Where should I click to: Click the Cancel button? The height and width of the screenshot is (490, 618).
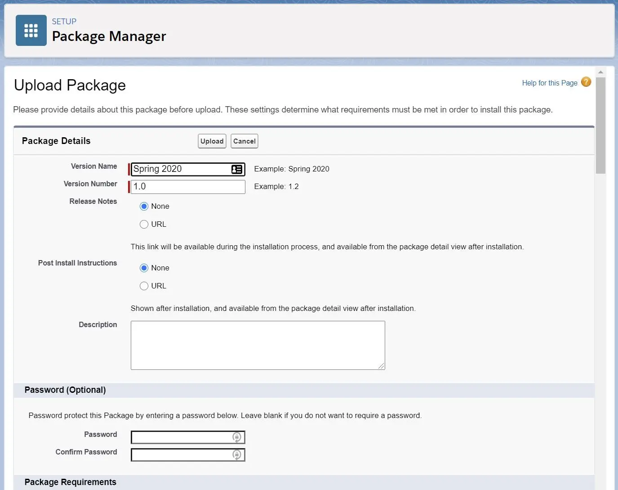click(x=245, y=141)
